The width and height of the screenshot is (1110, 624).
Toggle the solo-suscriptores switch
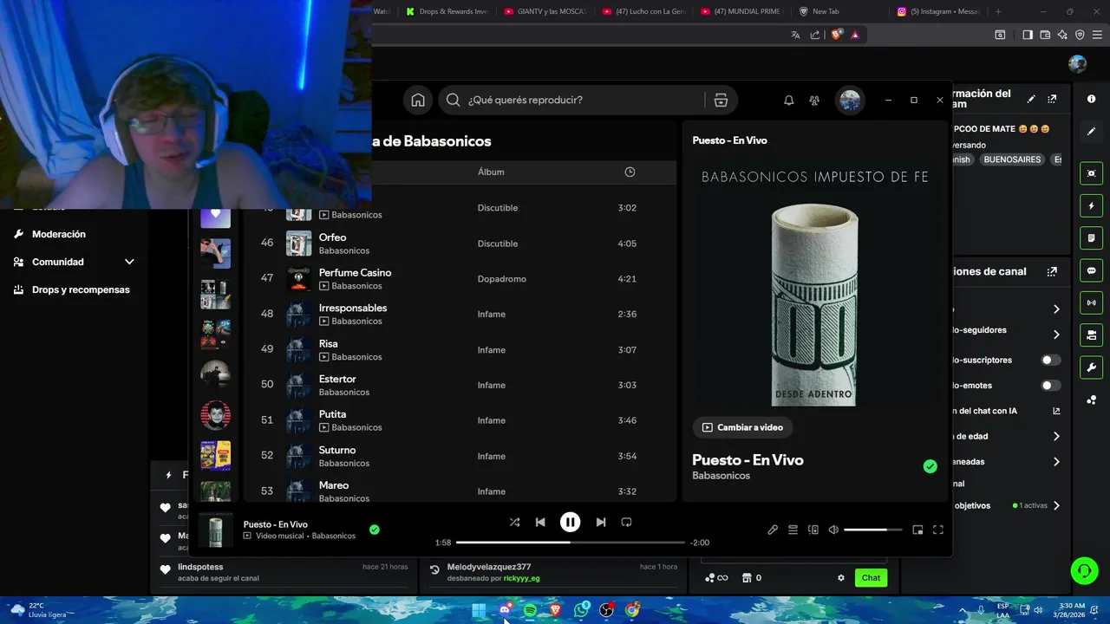(x=1051, y=360)
